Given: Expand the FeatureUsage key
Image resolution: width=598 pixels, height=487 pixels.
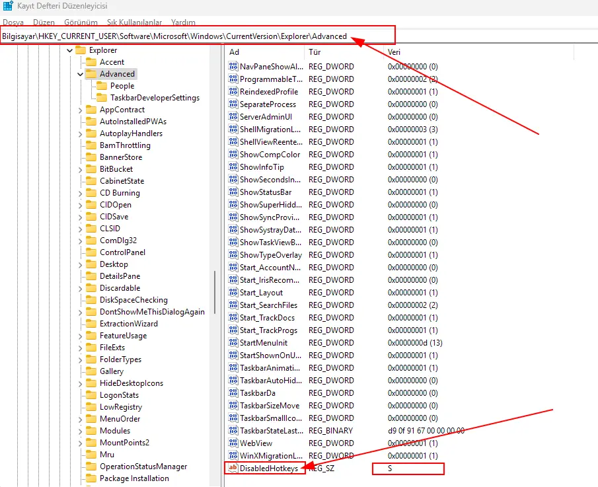Looking at the screenshot, I should [80, 336].
